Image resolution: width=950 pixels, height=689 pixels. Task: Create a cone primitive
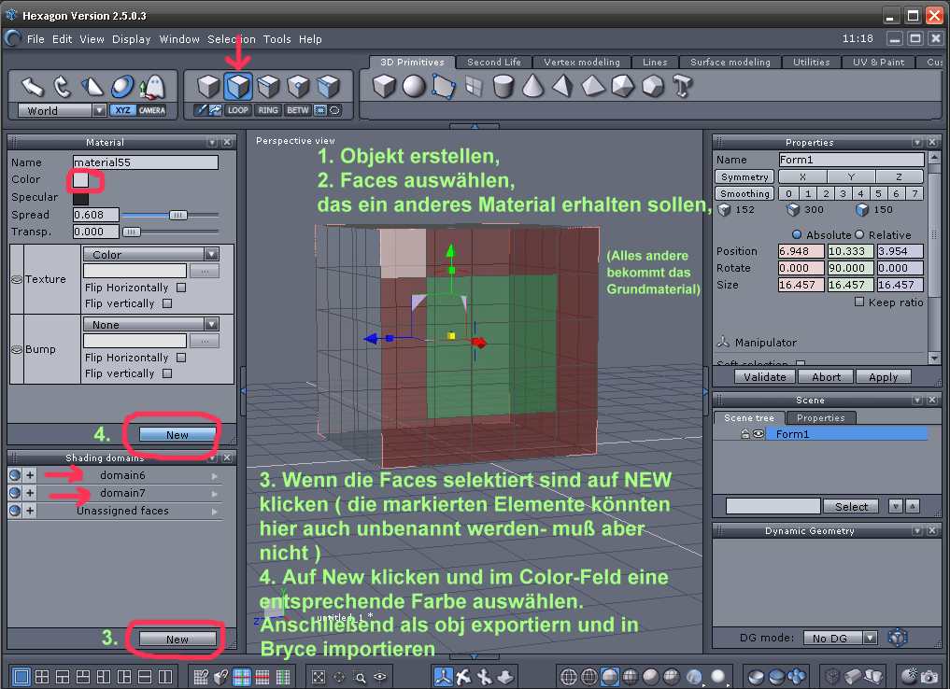[x=532, y=86]
